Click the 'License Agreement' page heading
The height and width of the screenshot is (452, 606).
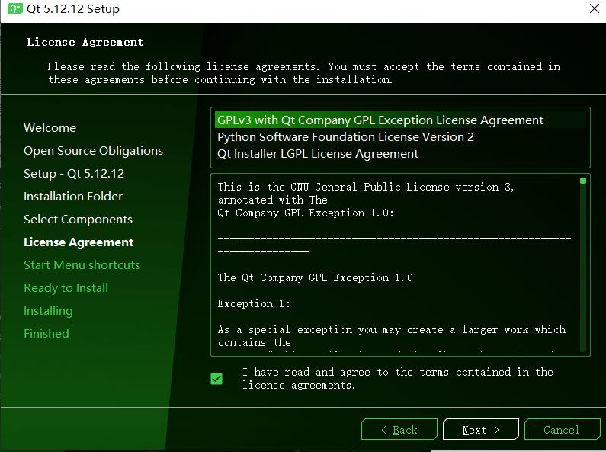(x=85, y=42)
